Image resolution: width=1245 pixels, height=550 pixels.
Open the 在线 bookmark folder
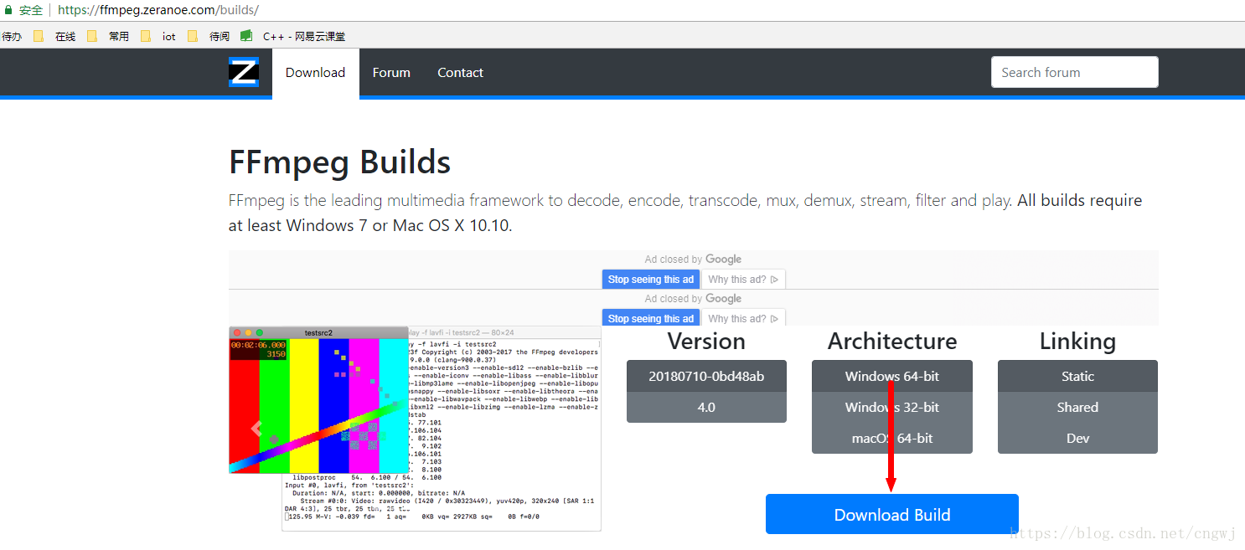pos(55,36)
